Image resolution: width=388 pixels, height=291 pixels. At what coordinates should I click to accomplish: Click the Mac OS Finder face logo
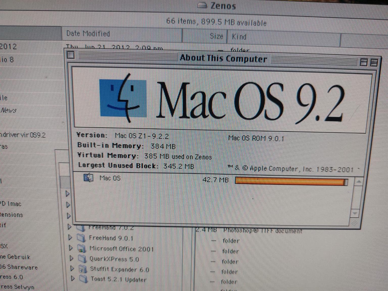[123, 98]
